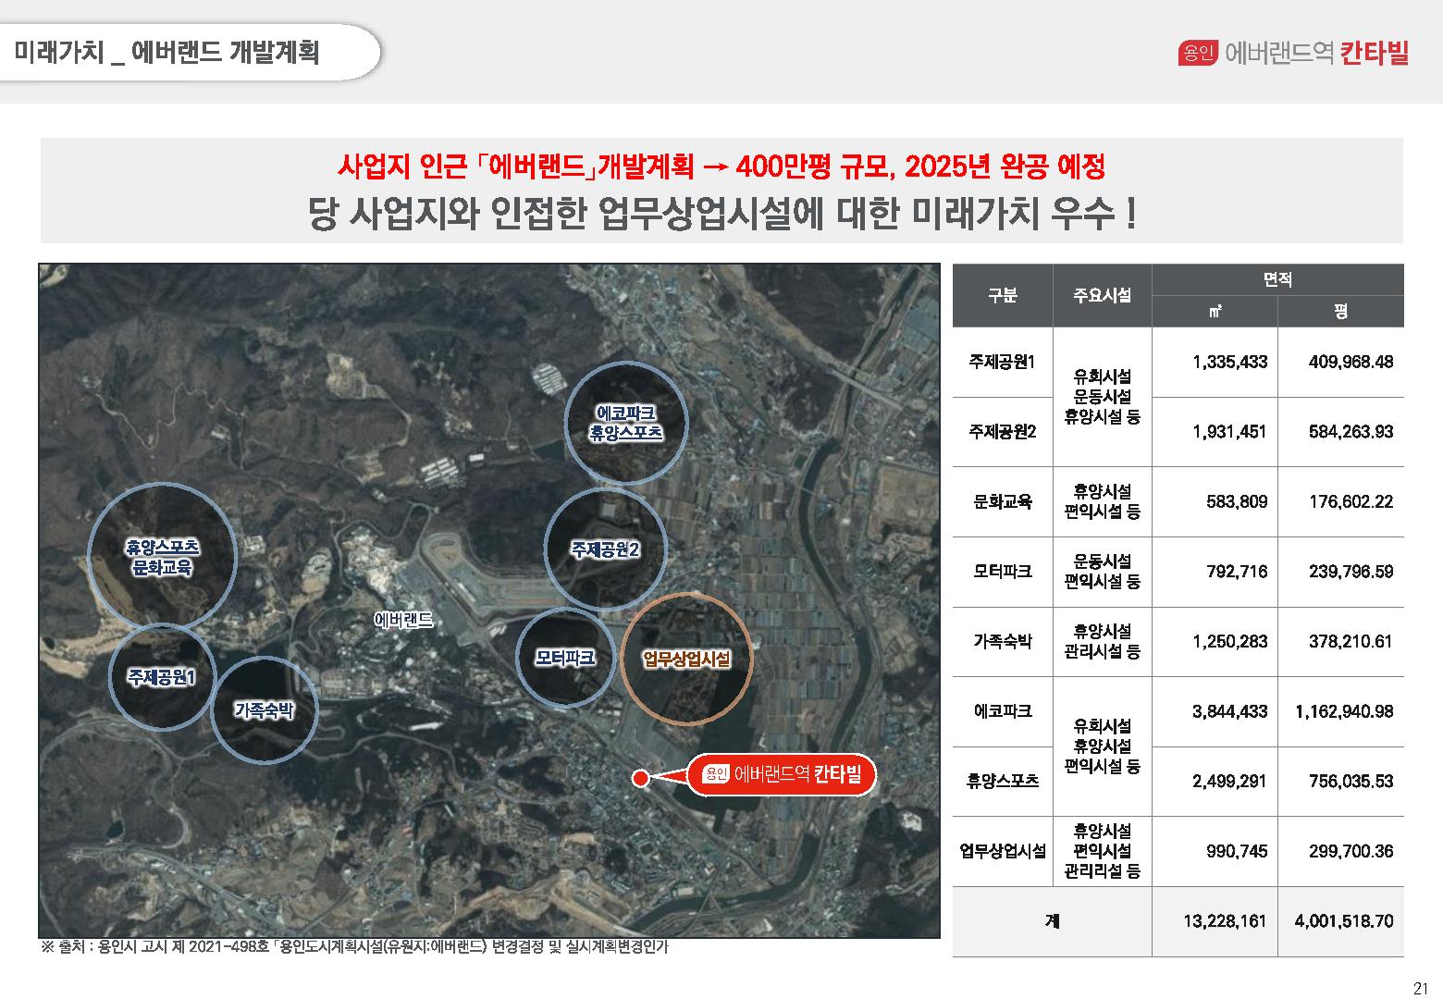
Task: Click the red 용인 badge in the header logo
Action: pyautogui.click(x=1198, y=54)
